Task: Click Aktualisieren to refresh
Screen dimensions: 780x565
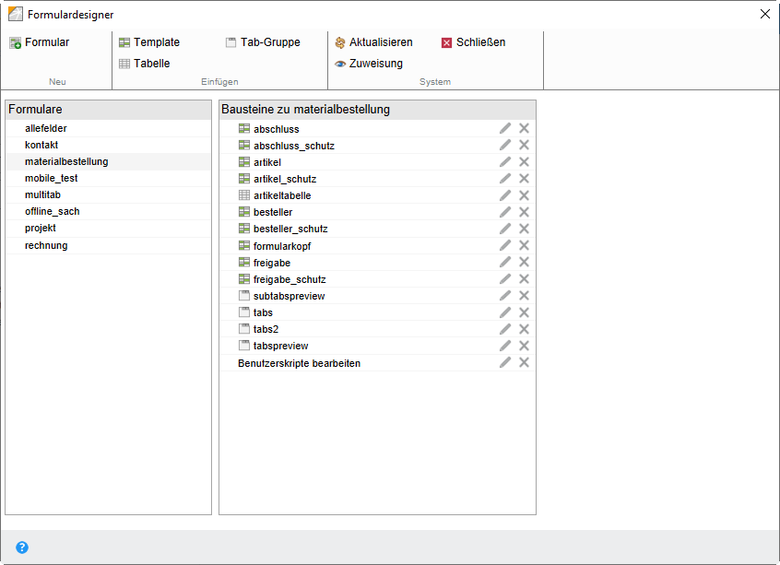Action: 372,41
